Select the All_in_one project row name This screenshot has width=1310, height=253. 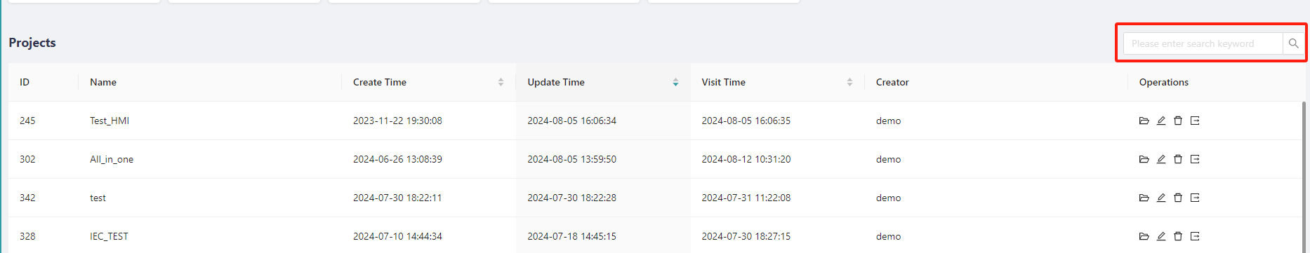pos(112,159)
